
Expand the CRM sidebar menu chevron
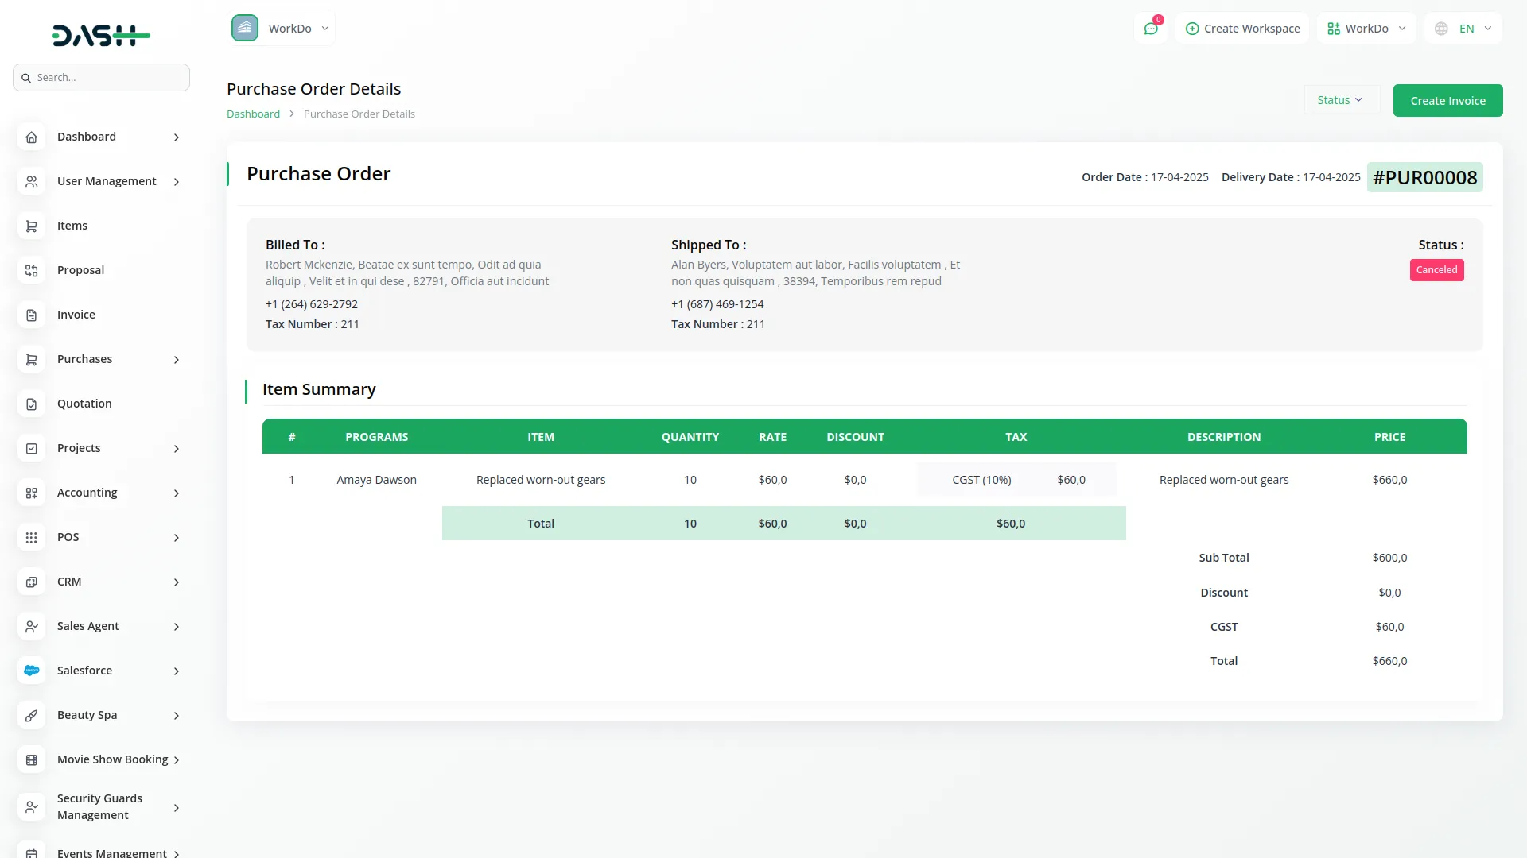177,582
